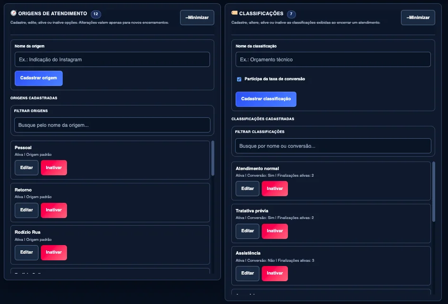Click the Cadastrar classificação button

tap(266, 99)
